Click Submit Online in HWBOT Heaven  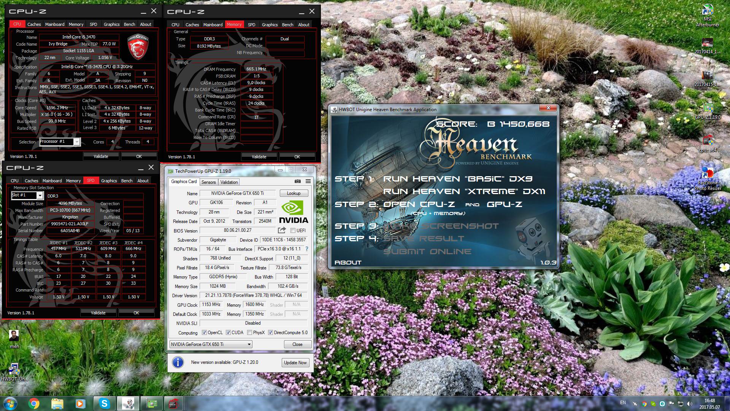pyautogui.click(x=427, y=252)
